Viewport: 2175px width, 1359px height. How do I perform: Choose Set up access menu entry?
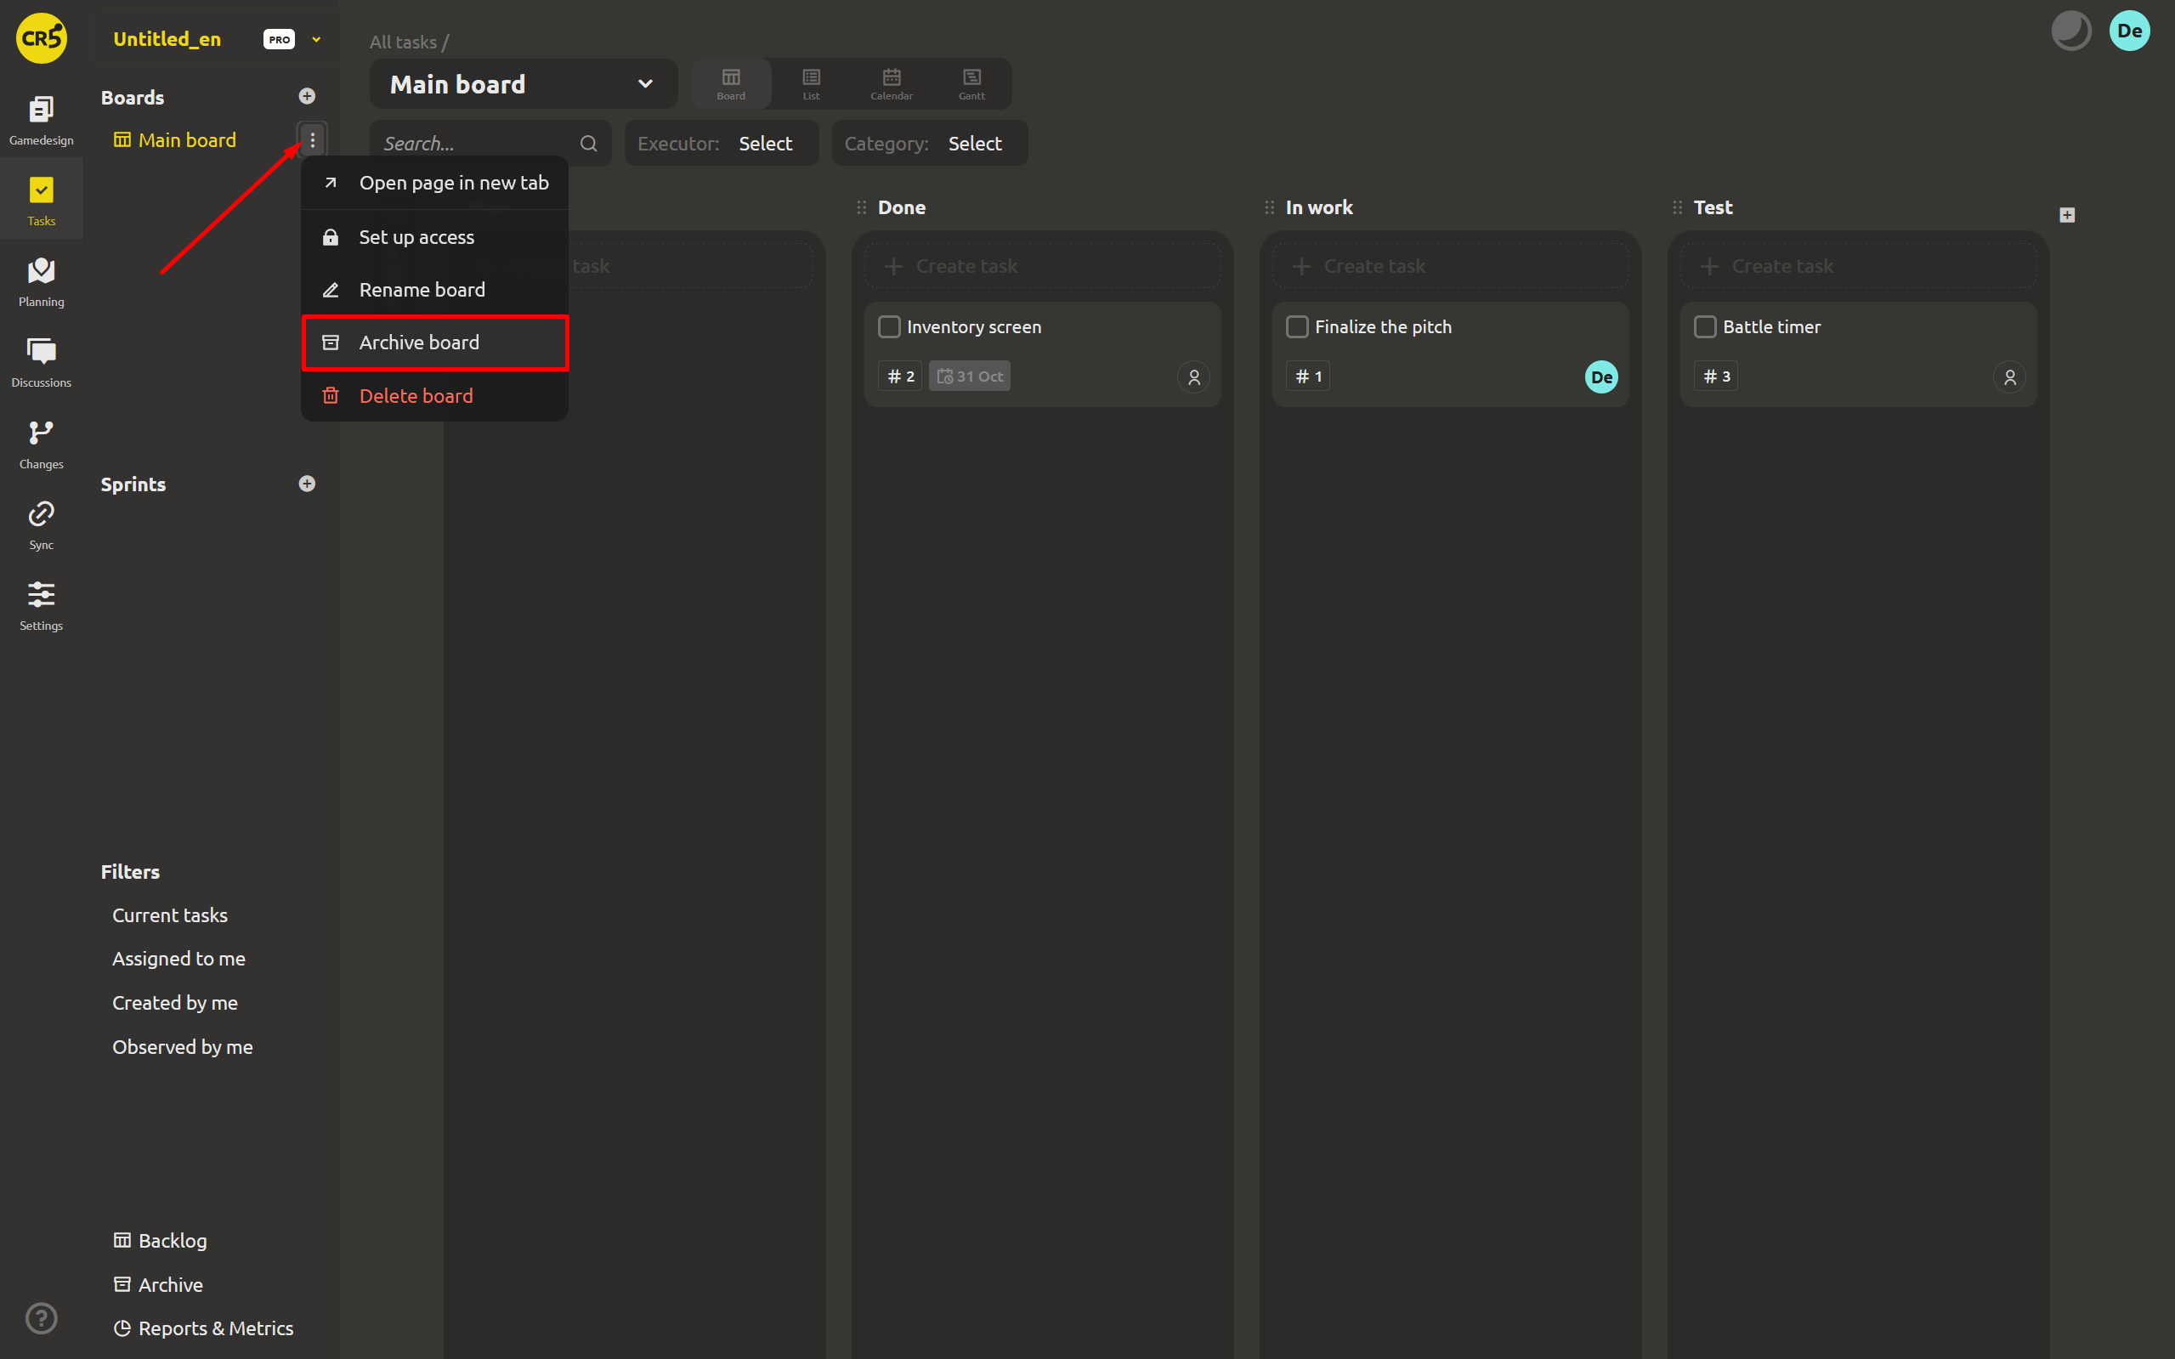tap(435, 237)
